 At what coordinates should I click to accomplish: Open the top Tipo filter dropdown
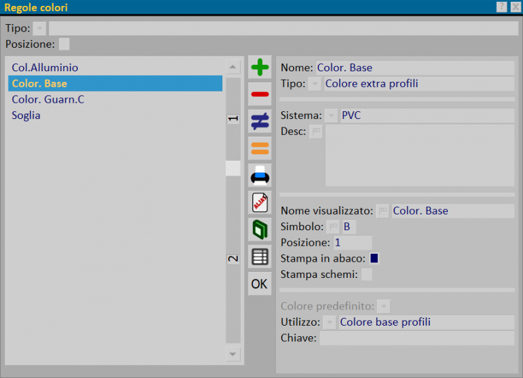[39, 28]
